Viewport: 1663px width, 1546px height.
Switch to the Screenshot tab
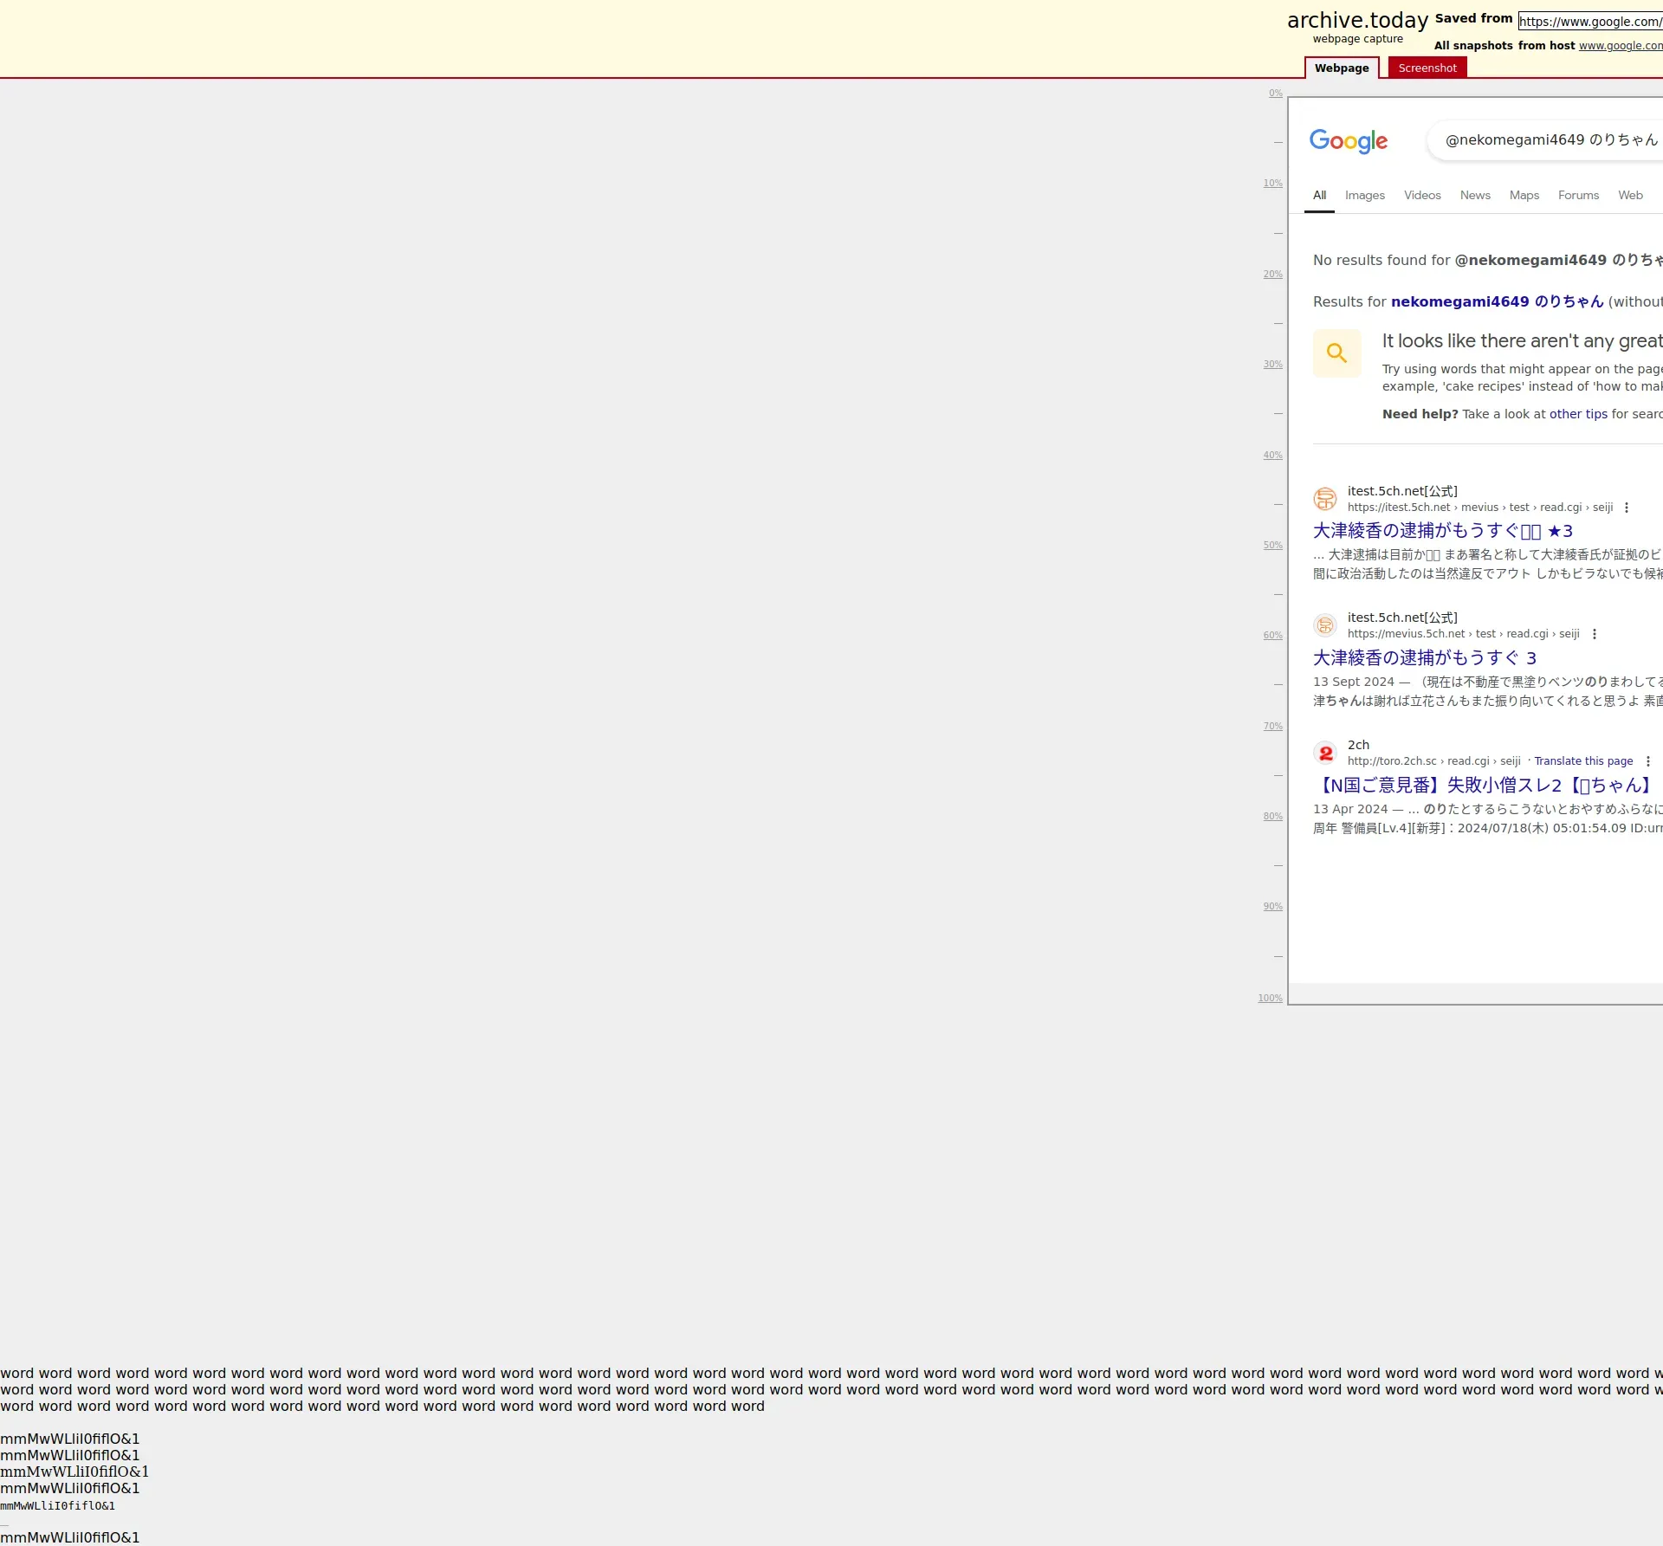(1427, 68)
